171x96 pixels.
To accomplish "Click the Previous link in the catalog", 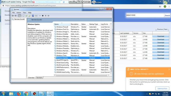I will (x=160, y=29).
